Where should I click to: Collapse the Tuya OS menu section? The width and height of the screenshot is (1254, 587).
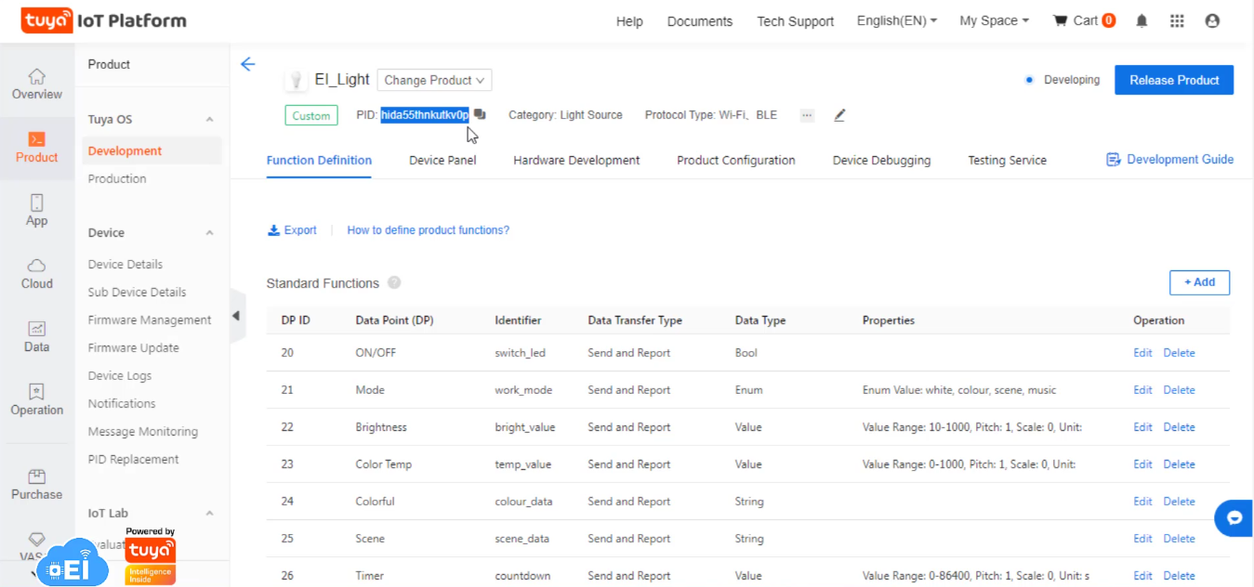(x=209, y=120)
